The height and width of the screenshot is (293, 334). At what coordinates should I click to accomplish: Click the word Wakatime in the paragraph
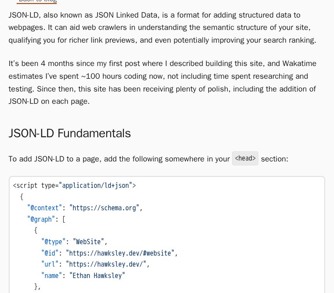(299, 63)
